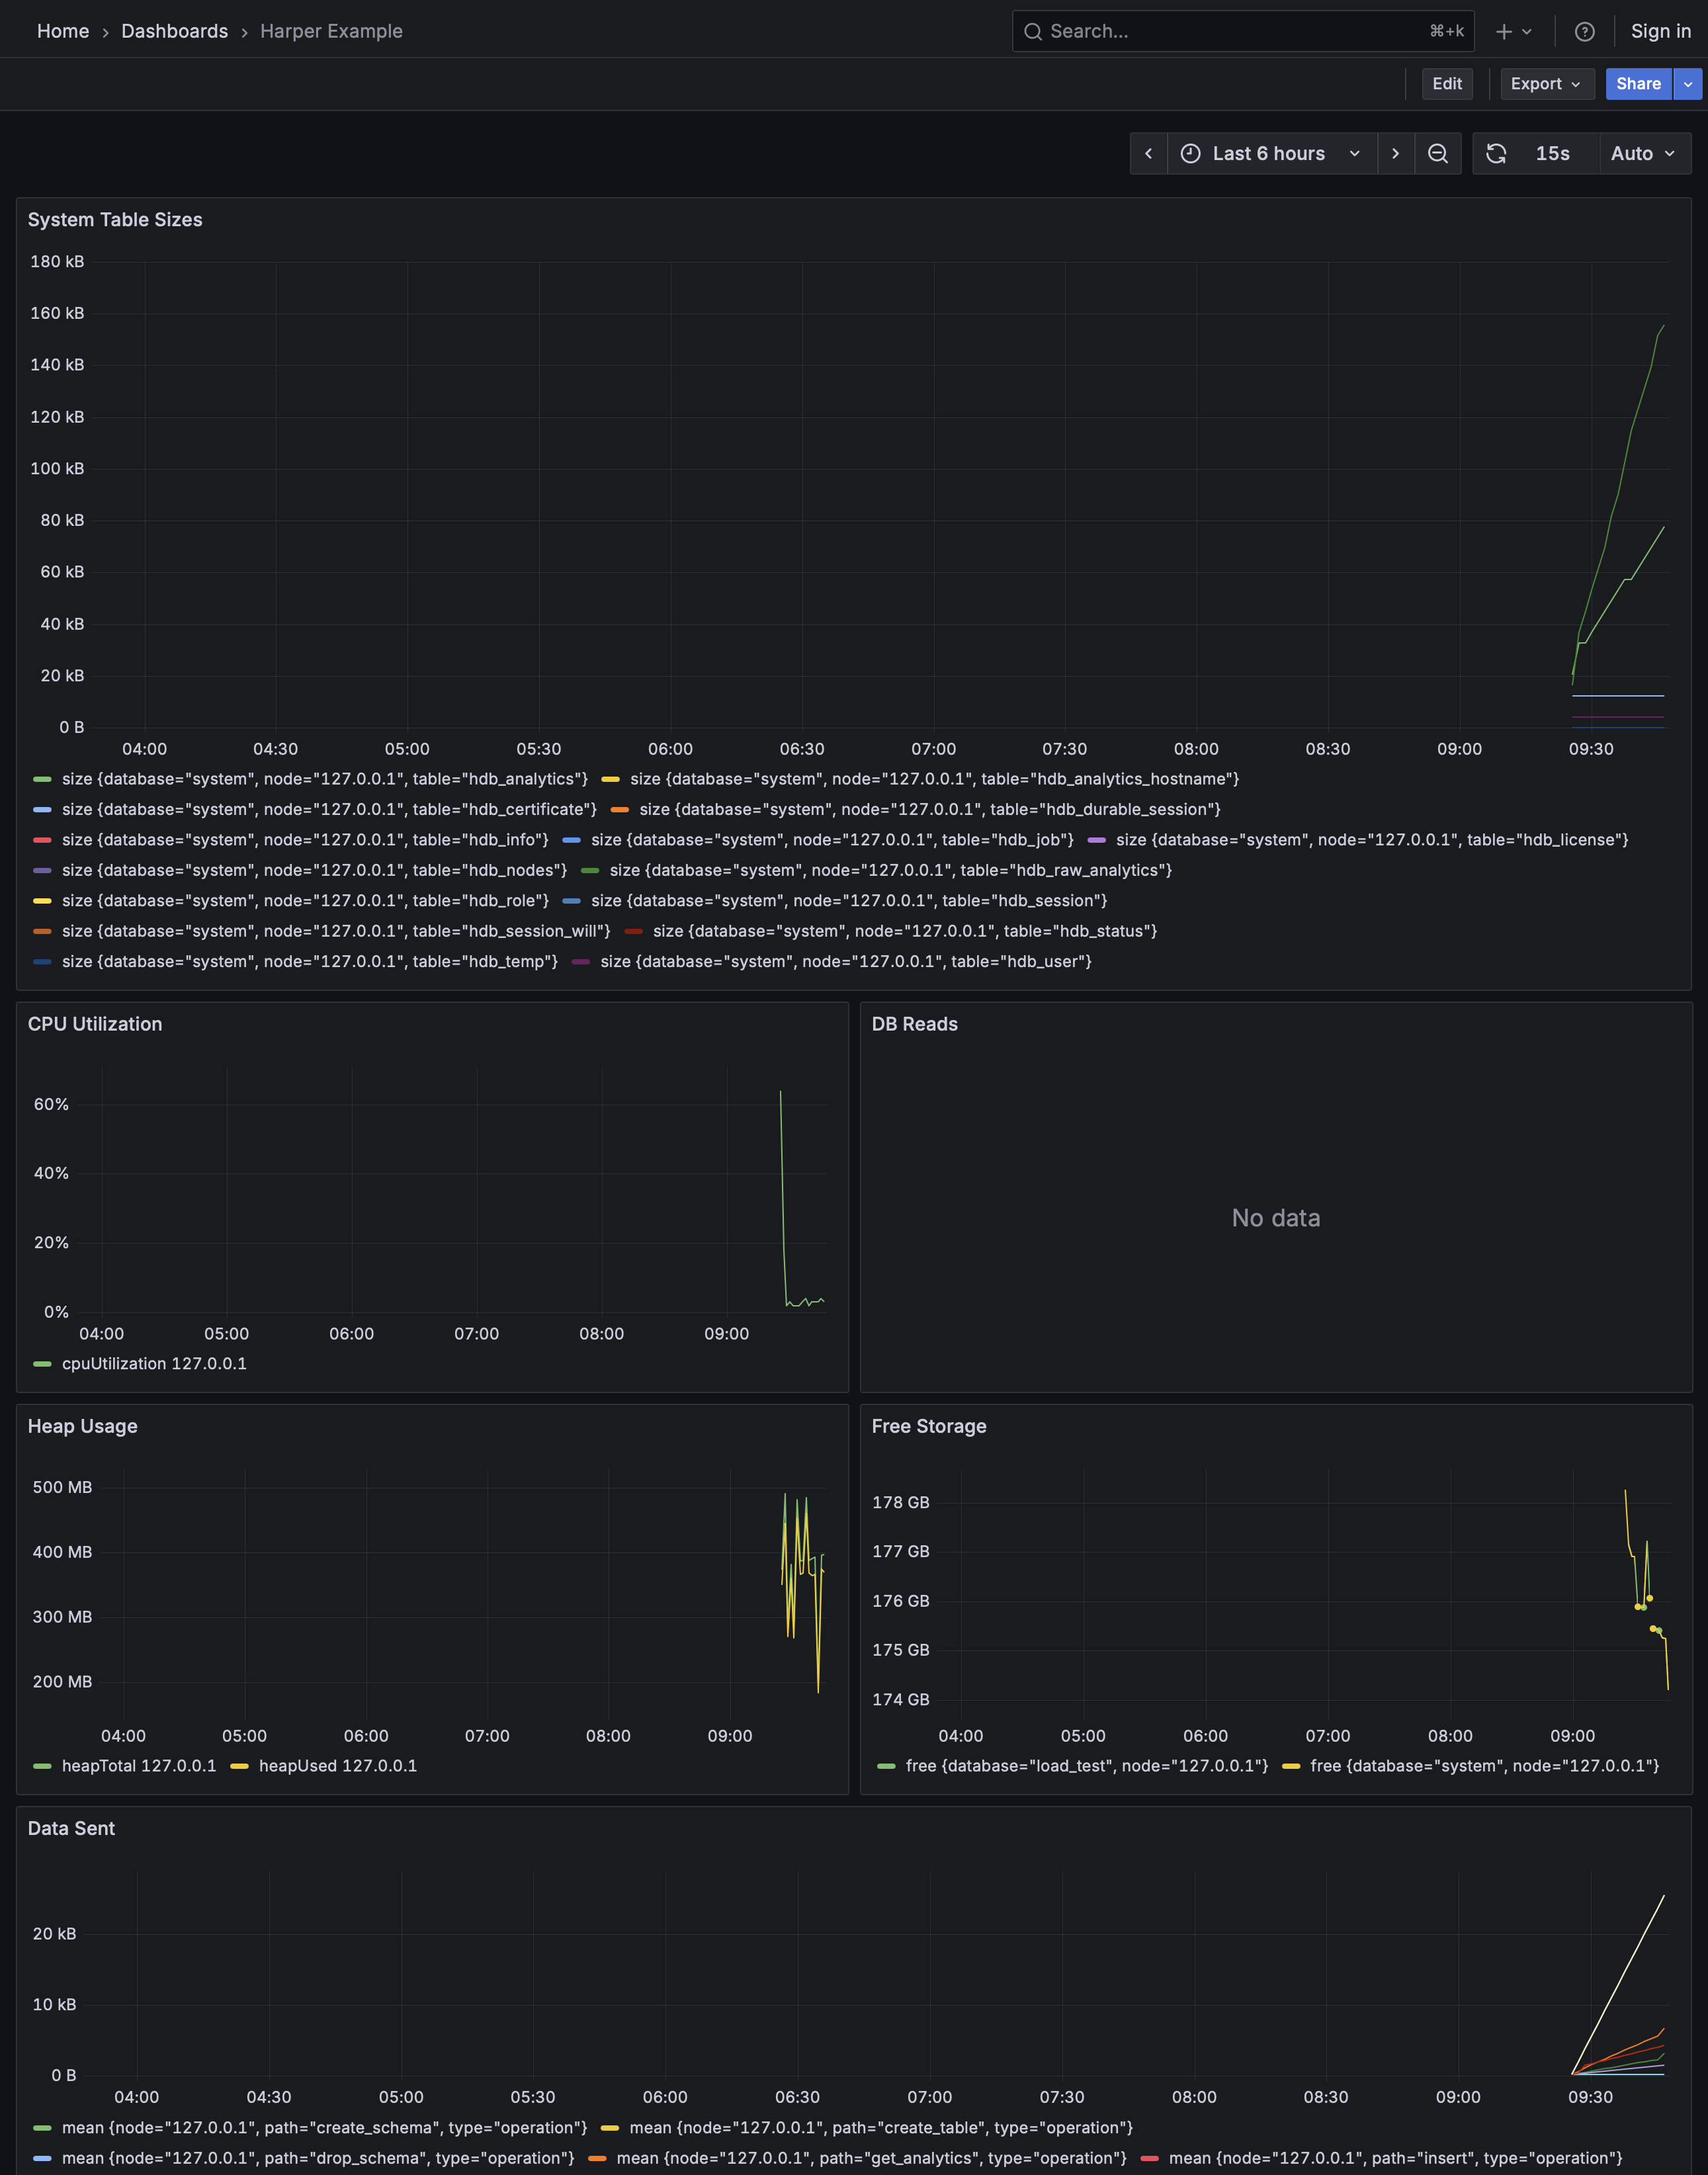1708x2175 pixels.
Task: Go to Home breadcrumb
Action: (63, 31)
